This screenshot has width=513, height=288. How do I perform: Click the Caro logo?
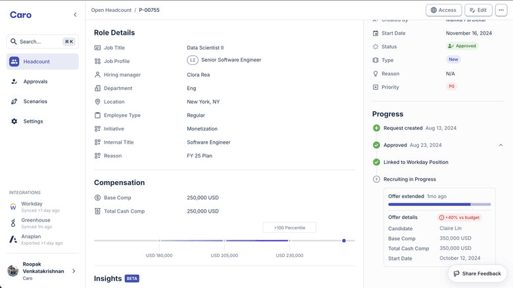click(x=20, y=14)
